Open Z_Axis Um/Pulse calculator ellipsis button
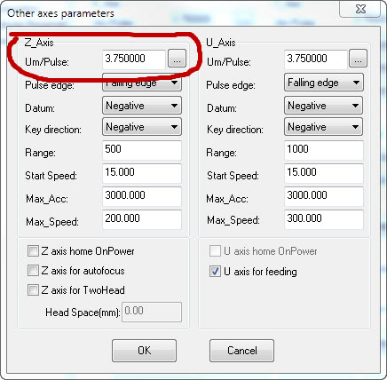The image size is (387, 380). (177, 59)
